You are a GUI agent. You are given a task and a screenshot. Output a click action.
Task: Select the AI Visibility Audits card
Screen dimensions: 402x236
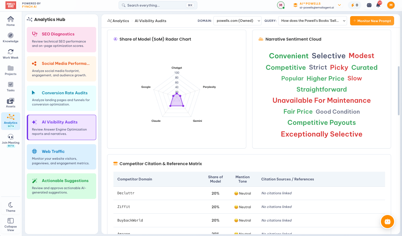[x=61, y=128]
